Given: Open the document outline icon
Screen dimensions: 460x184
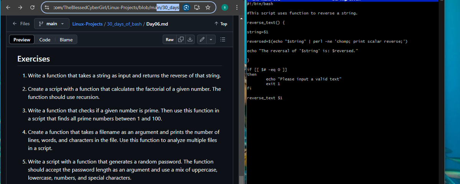Looking at the screenshot, I should tap(223, 40).
